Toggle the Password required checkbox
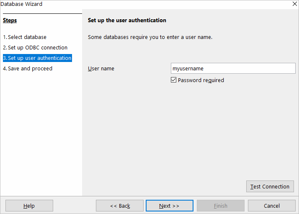The height and width of the screenshot is (214, 299). (x=174, y=80)
